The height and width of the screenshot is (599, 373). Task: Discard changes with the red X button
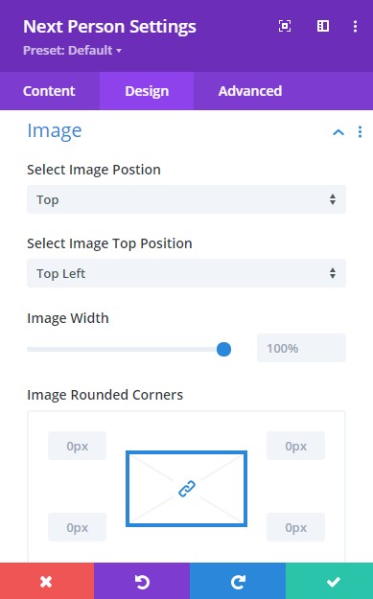coord(47,581)
